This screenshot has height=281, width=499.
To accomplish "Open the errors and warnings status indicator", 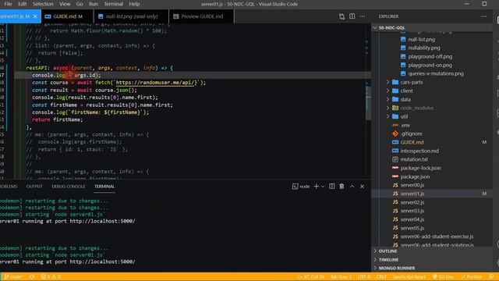I will (x=51, y=277).
